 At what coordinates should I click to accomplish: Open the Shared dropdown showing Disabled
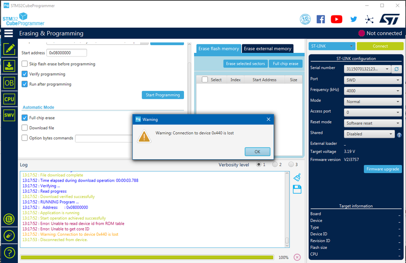369,134
